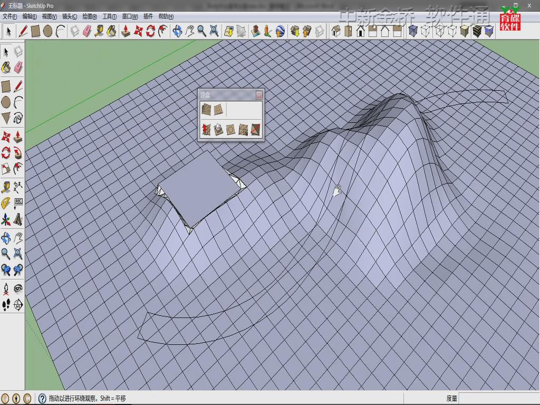The image size is (540, 405).
Task: Choose the Section Plane tool
Action: pos(18,305)
